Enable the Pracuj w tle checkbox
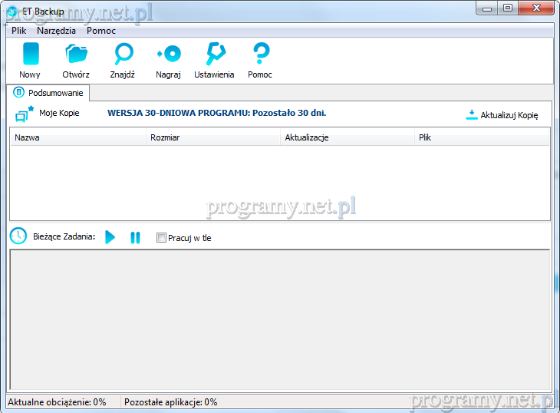The image size is (560, 413). (161, 238)
